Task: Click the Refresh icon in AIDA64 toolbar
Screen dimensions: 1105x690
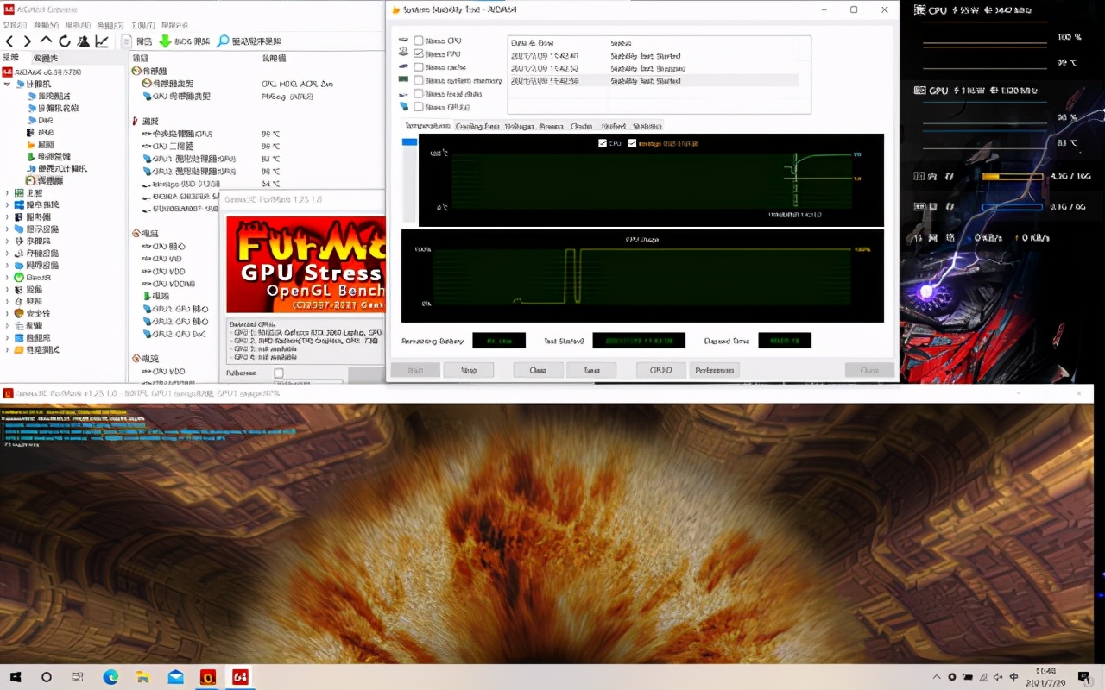Action: (65, 41)
